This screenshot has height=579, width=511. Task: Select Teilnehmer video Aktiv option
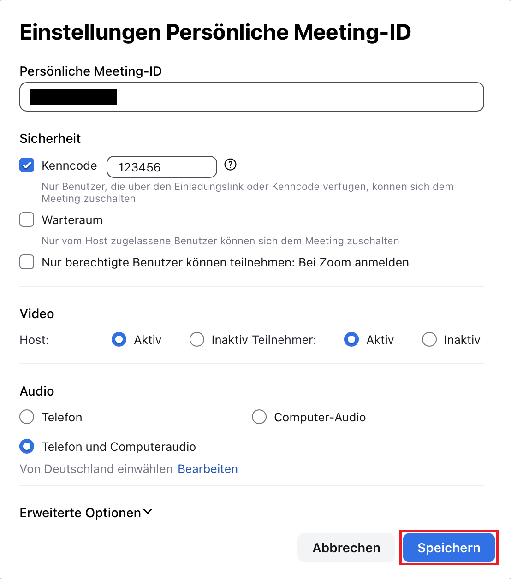click(x=351, y=340)
